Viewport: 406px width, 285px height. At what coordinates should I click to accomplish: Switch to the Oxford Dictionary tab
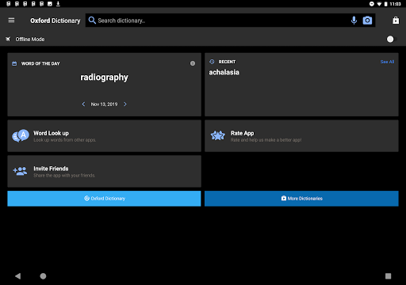104,199
